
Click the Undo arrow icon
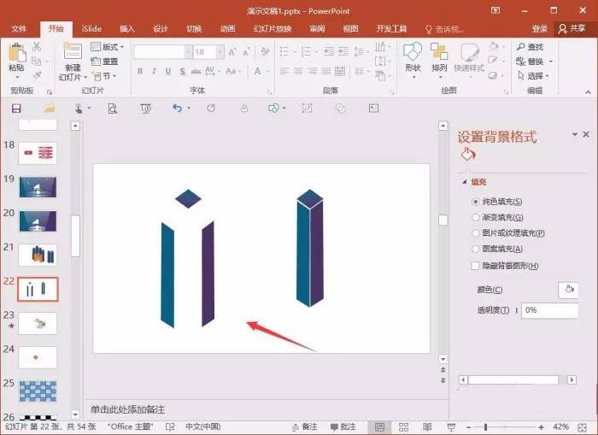[x=178, y=109]
